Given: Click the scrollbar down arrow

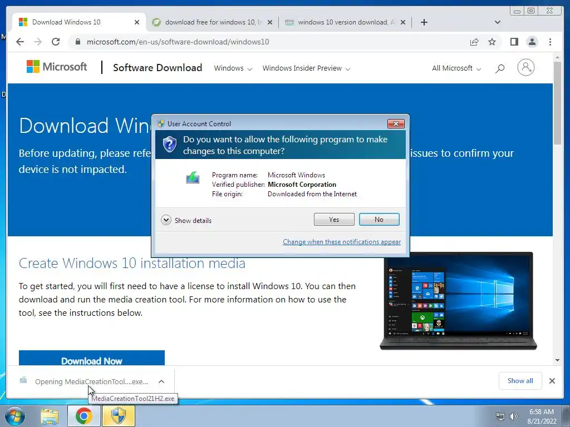Looking at the screenshot, I should point(557,360).
